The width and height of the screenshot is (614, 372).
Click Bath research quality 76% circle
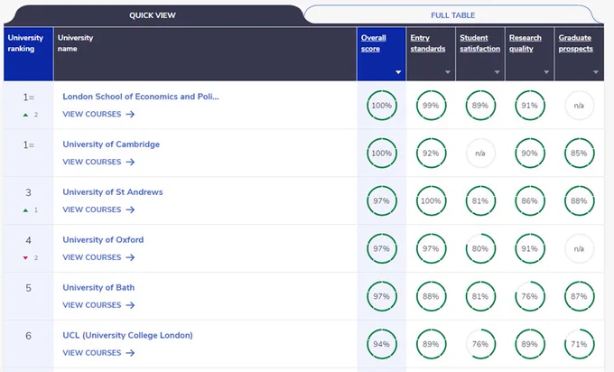pos(530,296)
